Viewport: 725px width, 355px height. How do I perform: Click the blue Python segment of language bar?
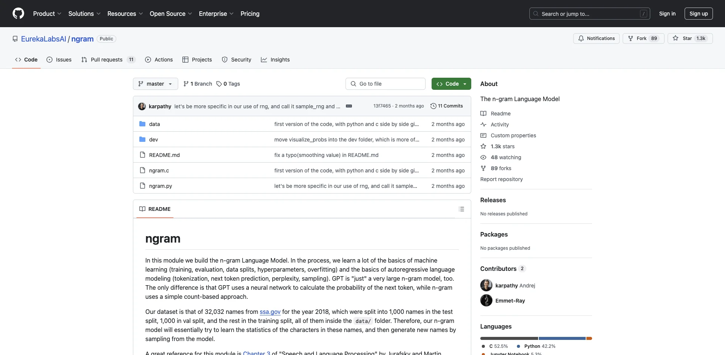(562, 338)
